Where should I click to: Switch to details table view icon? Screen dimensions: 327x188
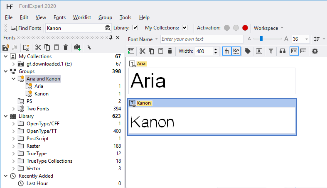point(303,51)
